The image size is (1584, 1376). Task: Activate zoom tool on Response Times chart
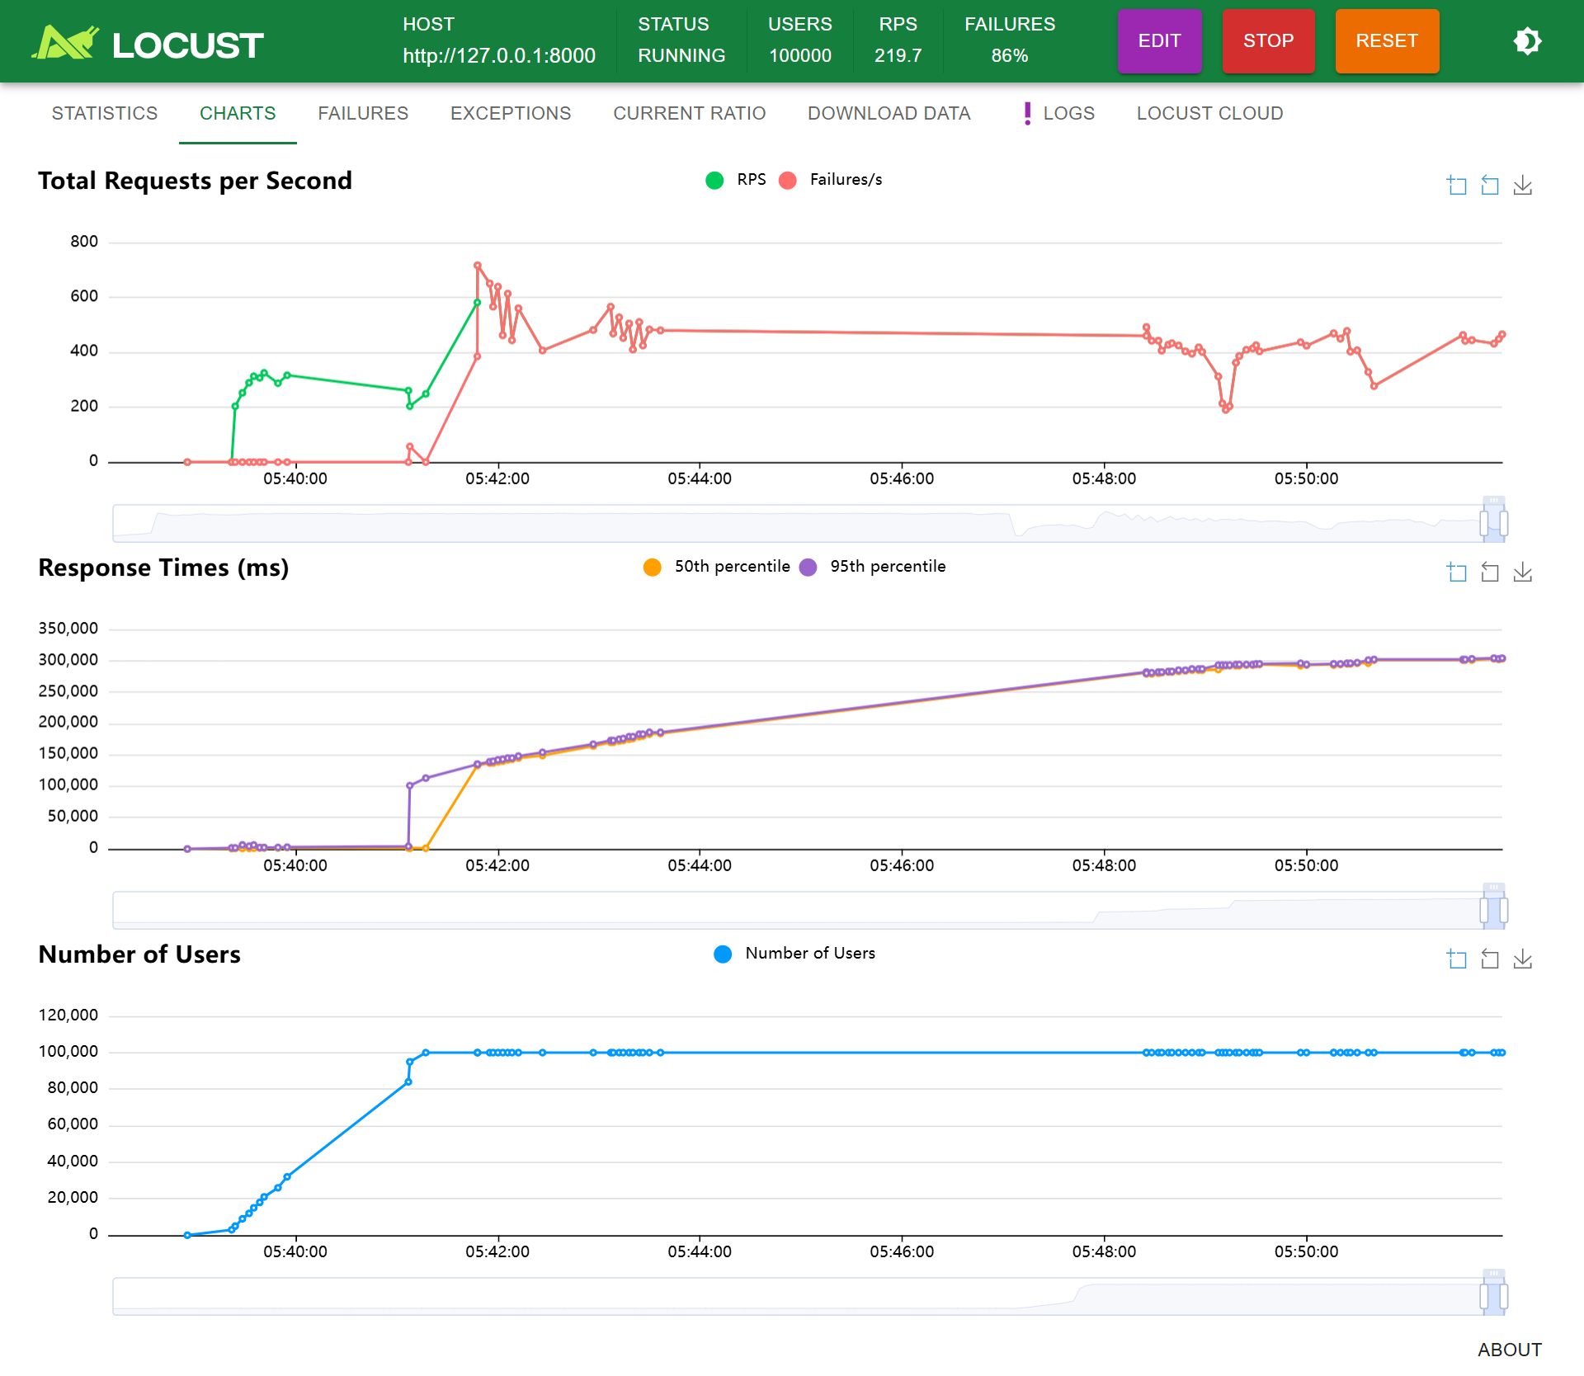(1457, 573)
